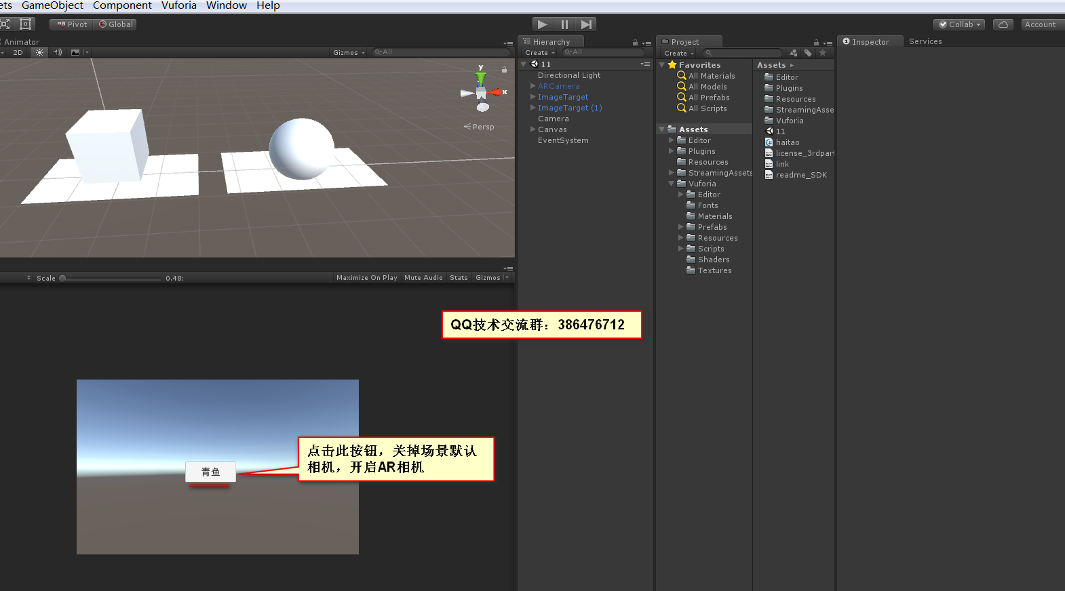This screenshot has width=1065, height=591.
Task: Toggle Stats in the Game view
Action: point(459,277)
